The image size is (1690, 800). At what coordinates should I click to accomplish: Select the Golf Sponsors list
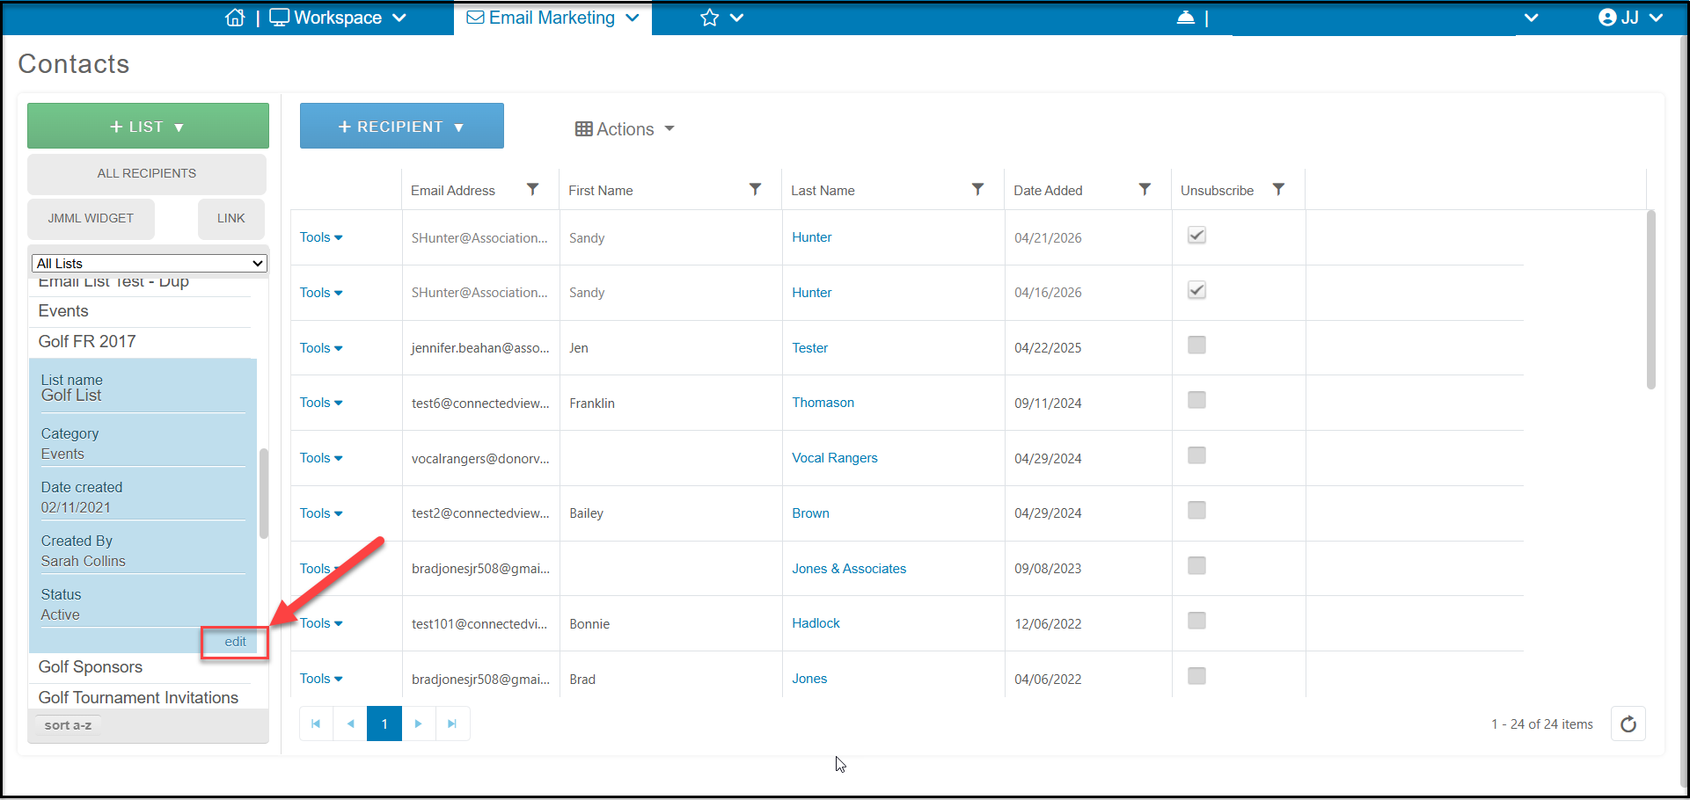[91, 667]
